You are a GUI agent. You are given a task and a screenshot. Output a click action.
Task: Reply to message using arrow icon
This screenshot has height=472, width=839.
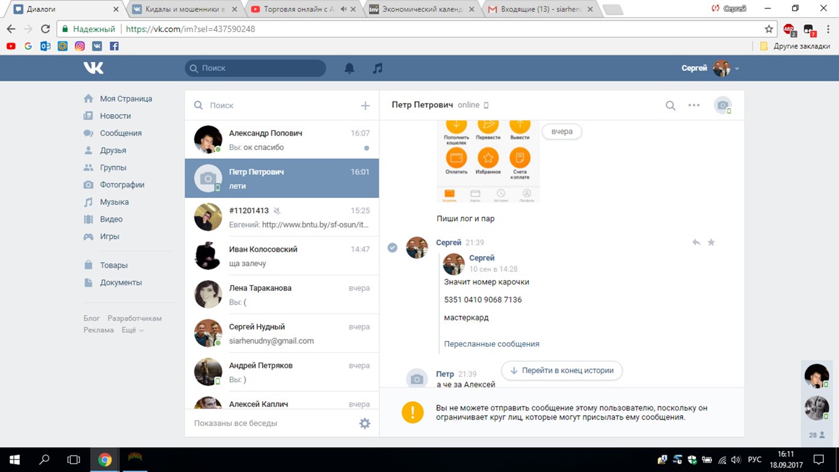coord(696,243)
